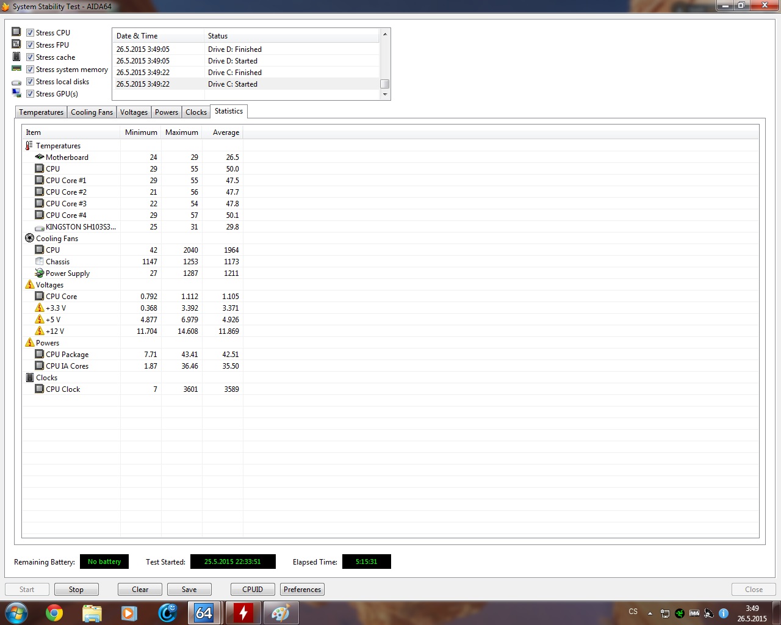Select the CPU Package power row
Viewport: 781px width, 625px height.
[x=132, y=355]
